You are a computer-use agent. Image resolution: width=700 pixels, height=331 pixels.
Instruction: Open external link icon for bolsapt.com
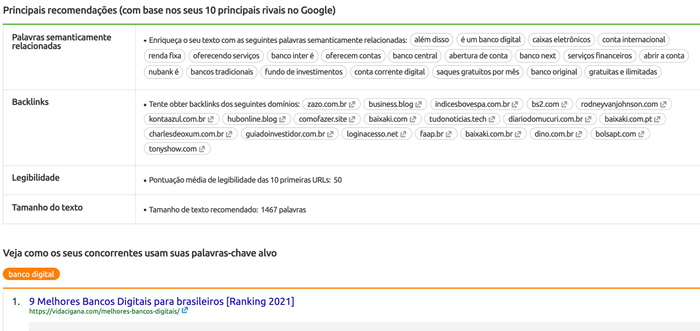click(x=641, y=134)
